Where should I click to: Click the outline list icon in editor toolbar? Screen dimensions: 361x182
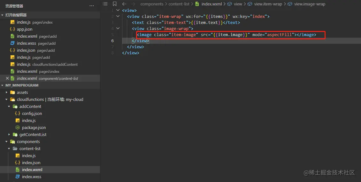point(105,4)
